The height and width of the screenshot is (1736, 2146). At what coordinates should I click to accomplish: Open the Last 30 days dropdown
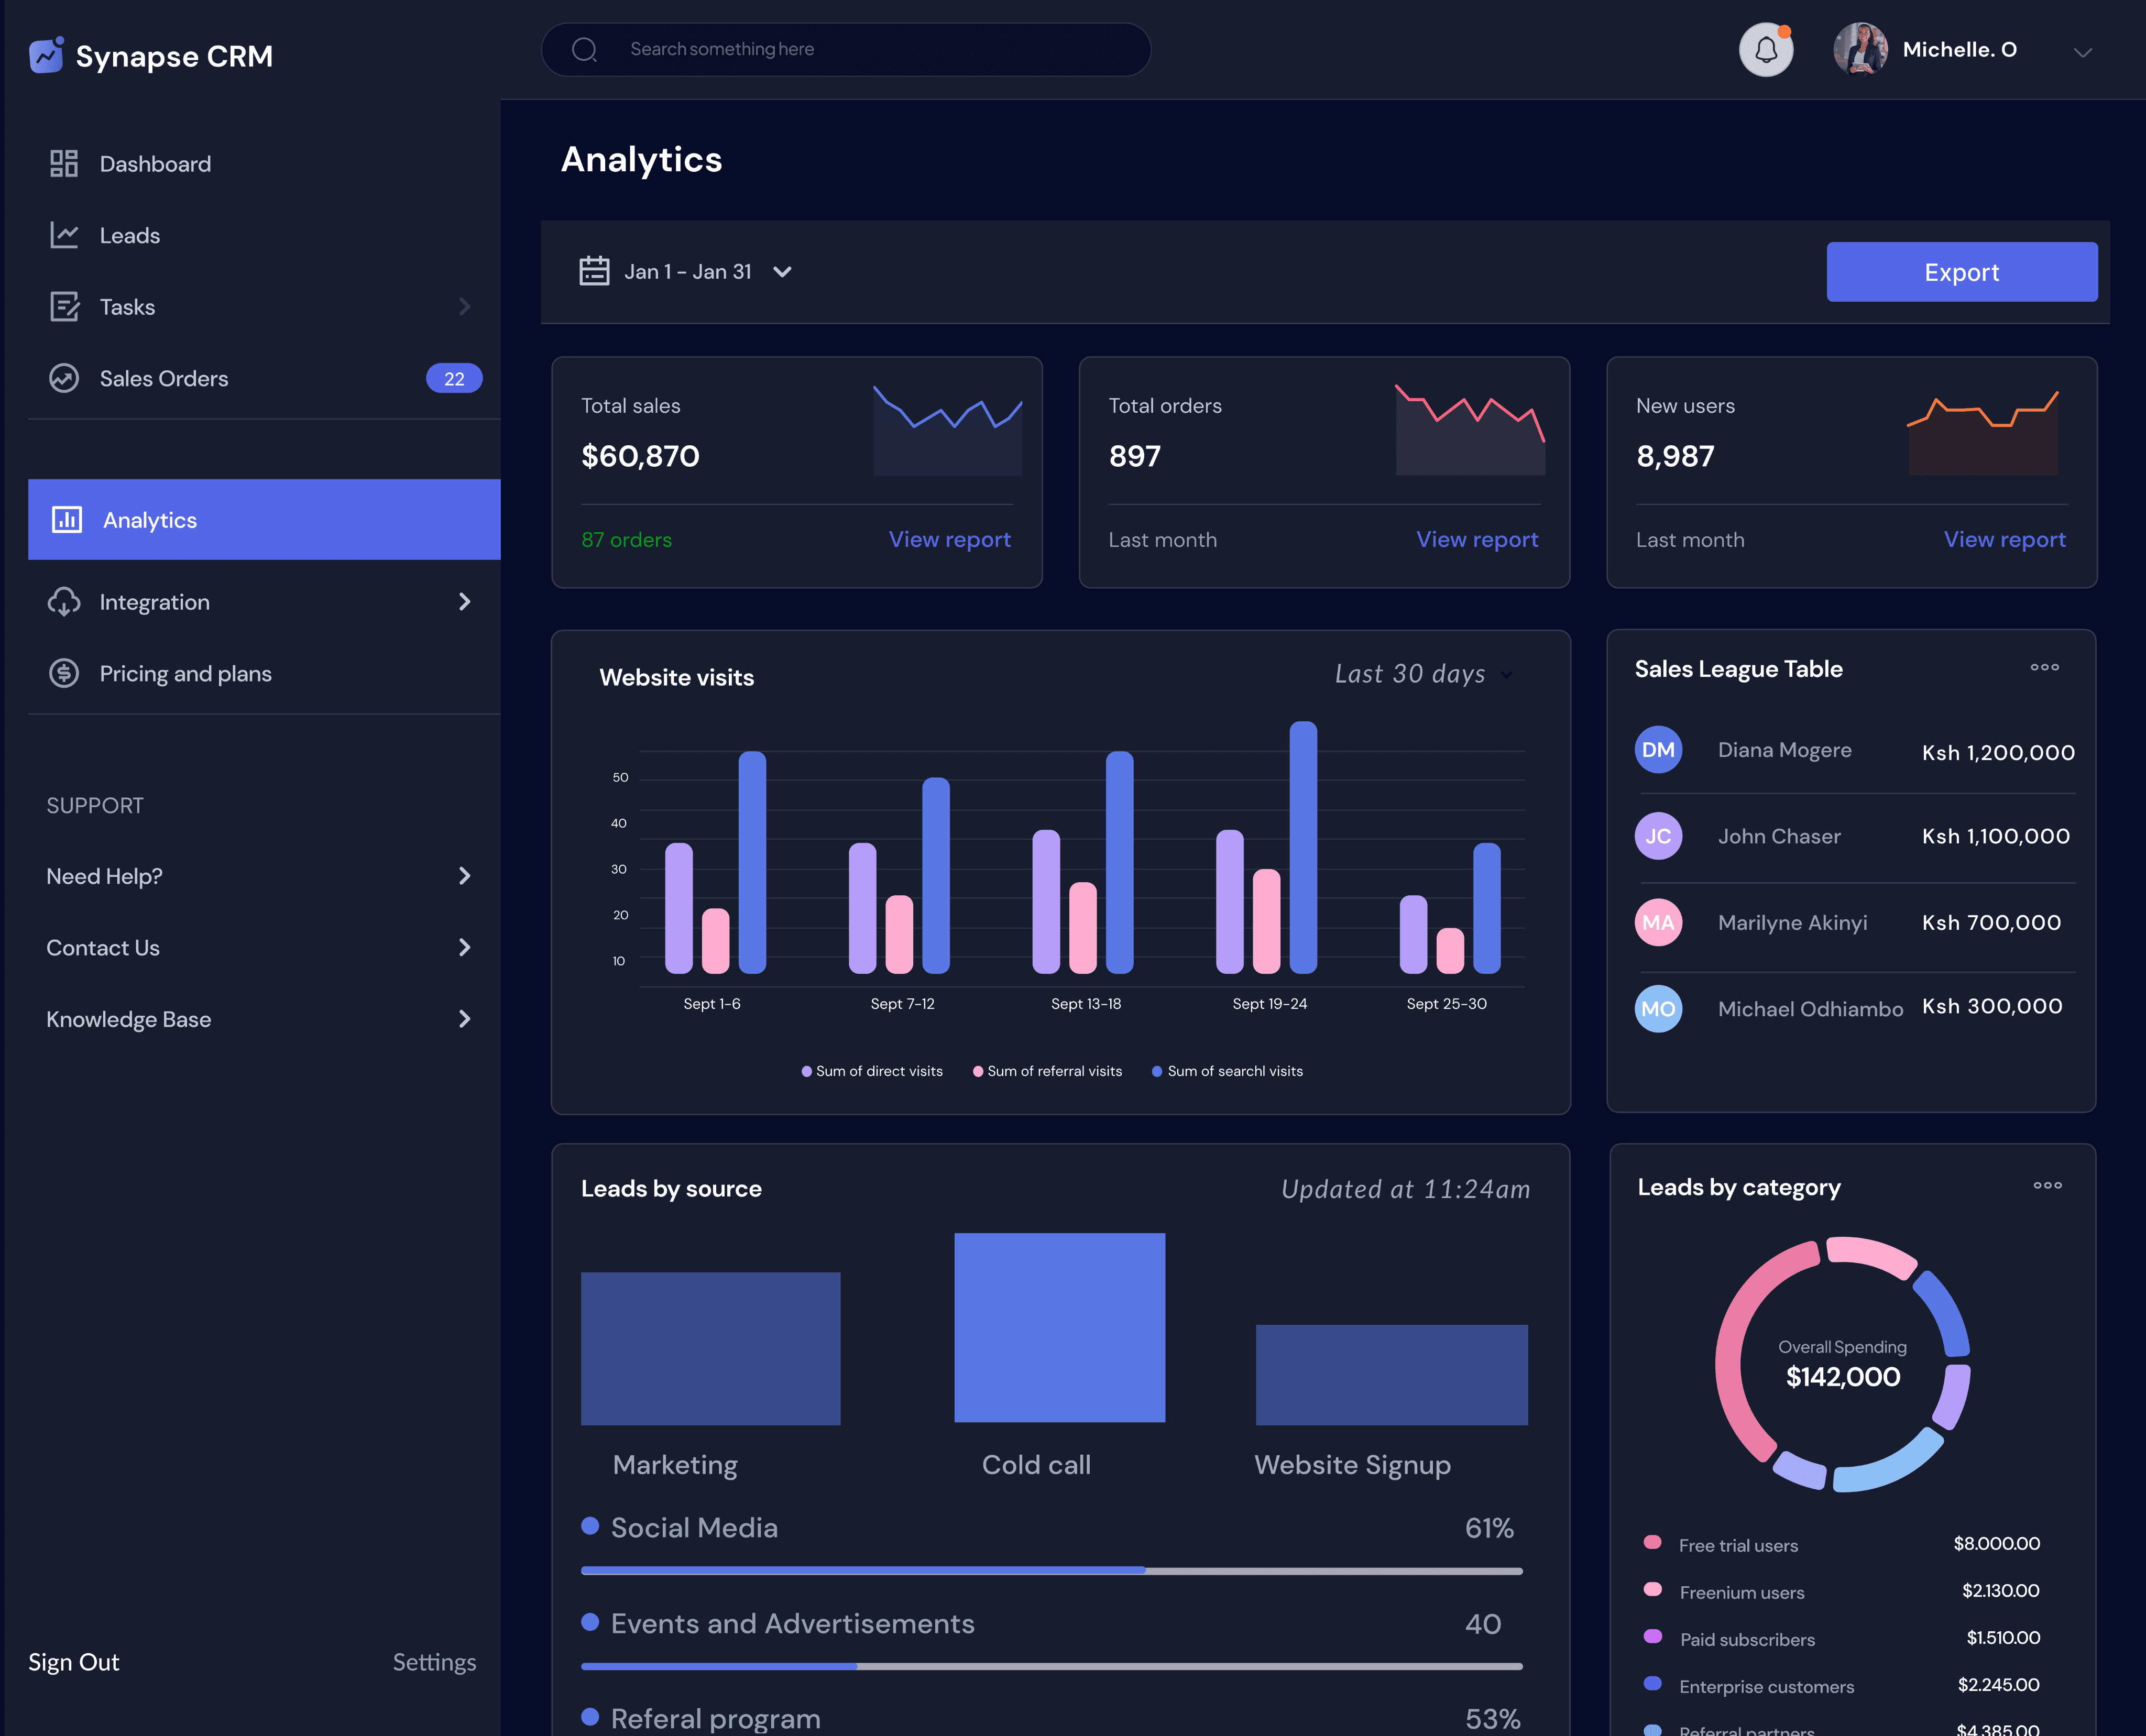1506,675
